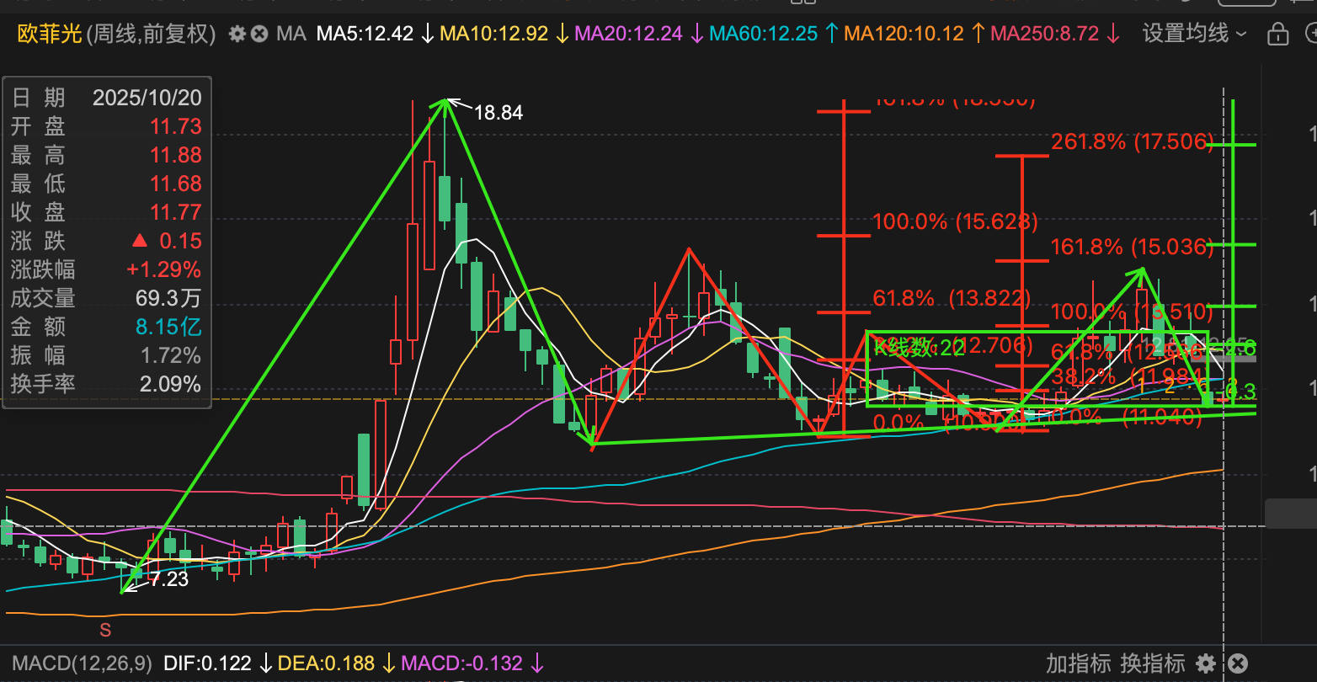The image size is (1317, 682).
Task: Click the 振幅 1.72% row
Action: 106,355
